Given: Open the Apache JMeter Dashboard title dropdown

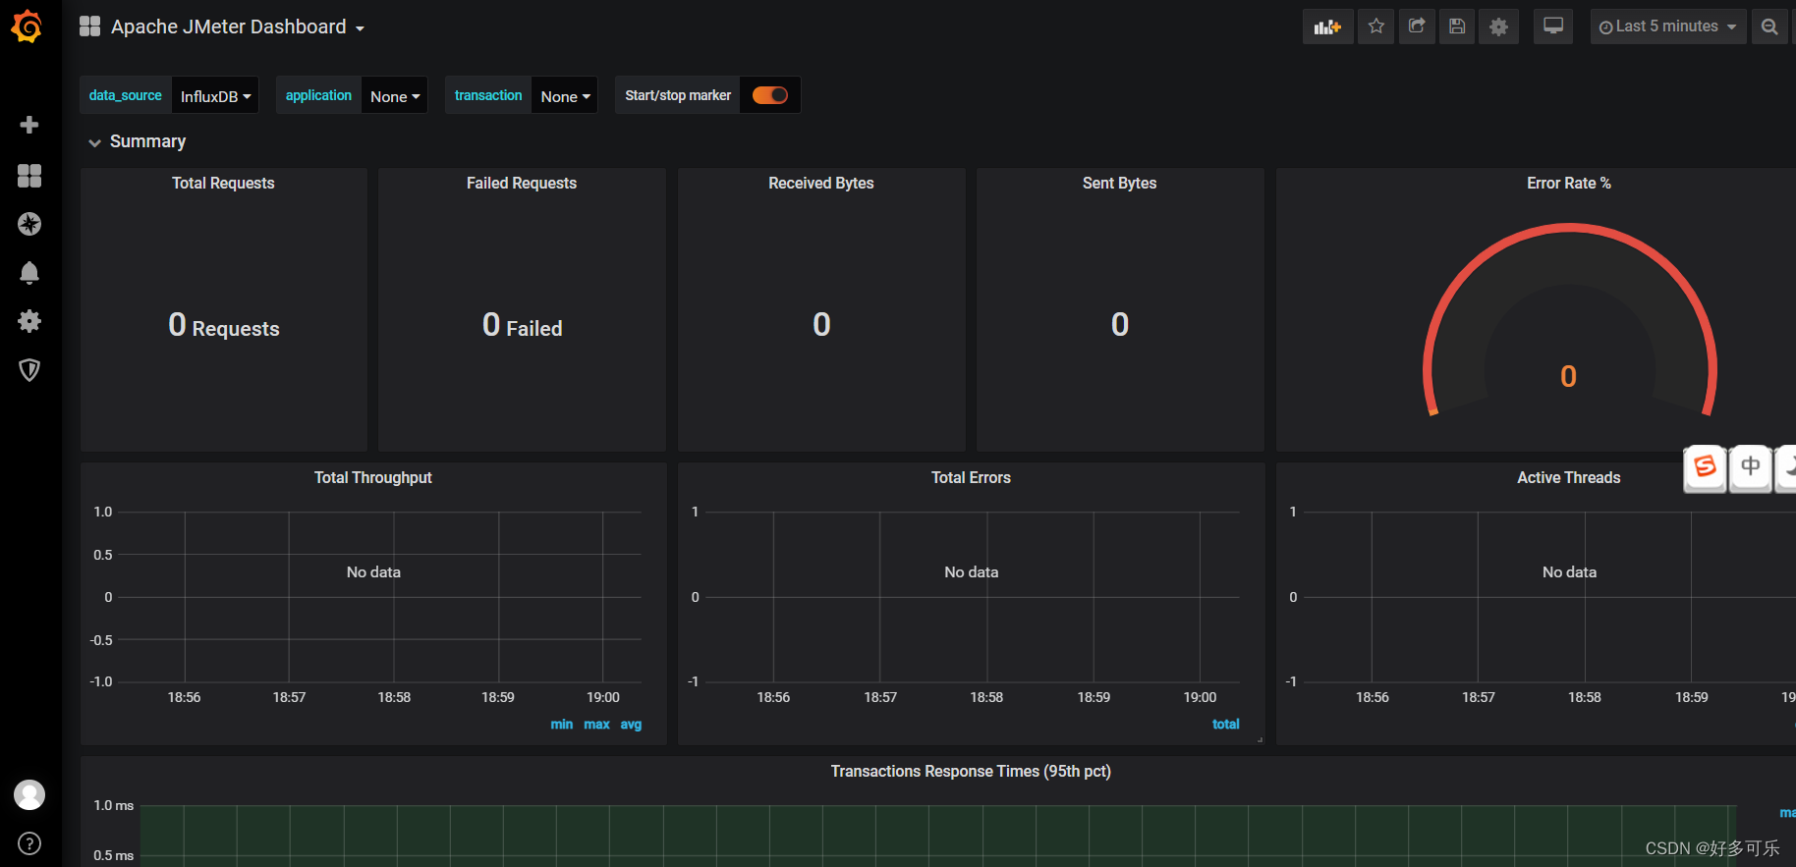Looking at the screenshot, I should (237, 27).
